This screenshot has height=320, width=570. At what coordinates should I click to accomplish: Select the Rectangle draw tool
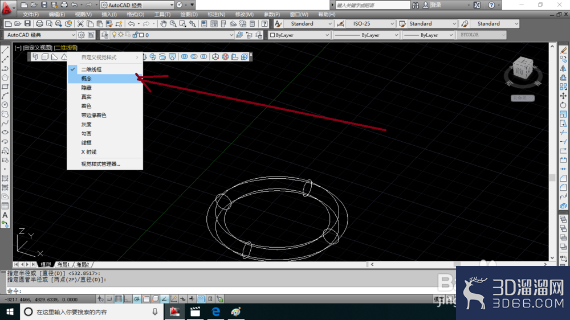(x=5, y=87)
